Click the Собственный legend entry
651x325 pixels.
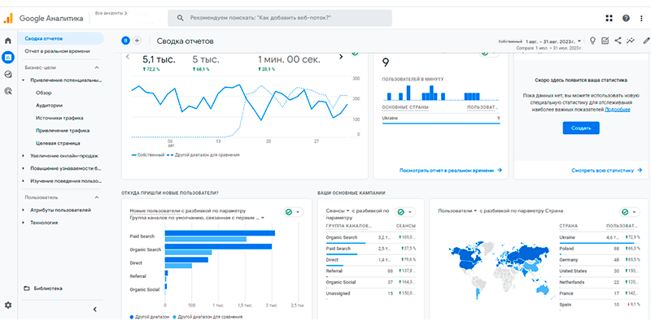click(x=148, y=154)
